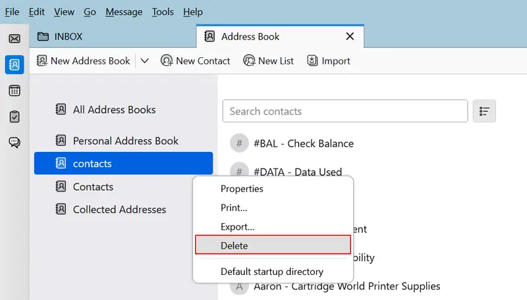
Task: Open the Tools menu
Action: click(163, 12)
